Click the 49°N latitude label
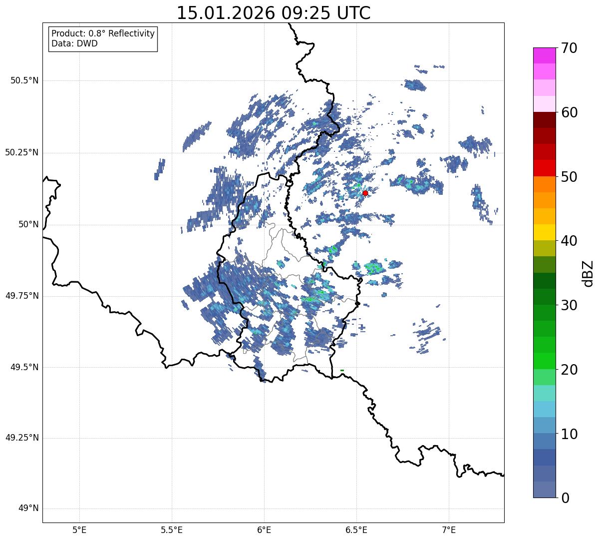Image resolution: width=600 pixels, height=540 pixels. tap(28, 509)
